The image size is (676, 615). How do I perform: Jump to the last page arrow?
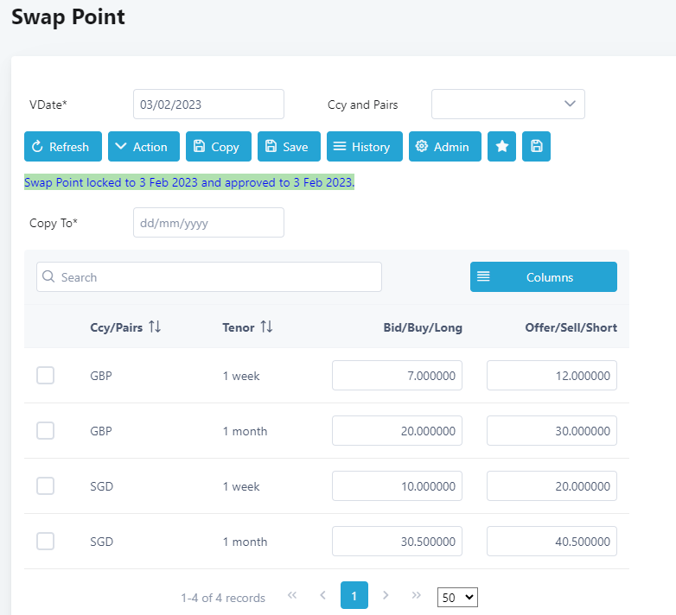pyautogui.click(x=417, y=596)
